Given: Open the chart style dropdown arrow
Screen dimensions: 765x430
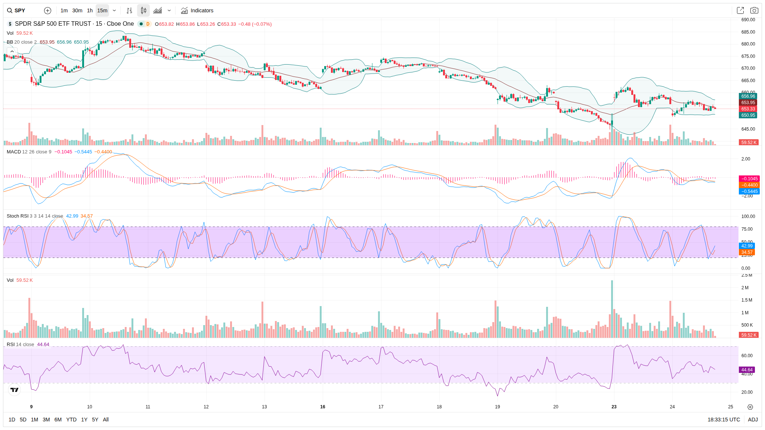Looking at the screenshot, I should pyautogui.click(x=169, y=10).
